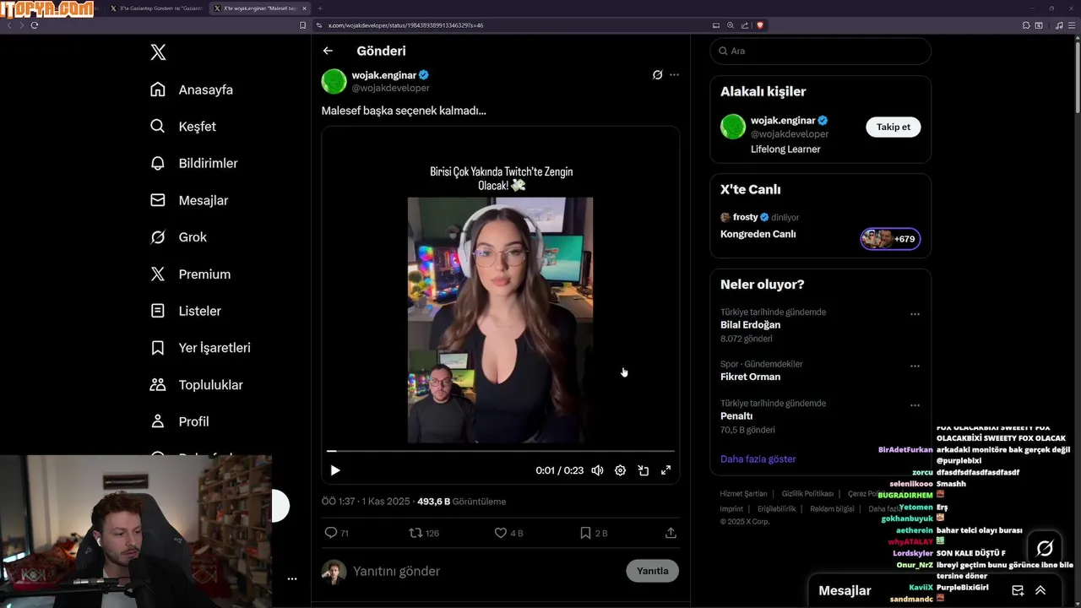Open the floating Grok button
The height and width of the screenshot is (608, 1081).
(1045, 549)
